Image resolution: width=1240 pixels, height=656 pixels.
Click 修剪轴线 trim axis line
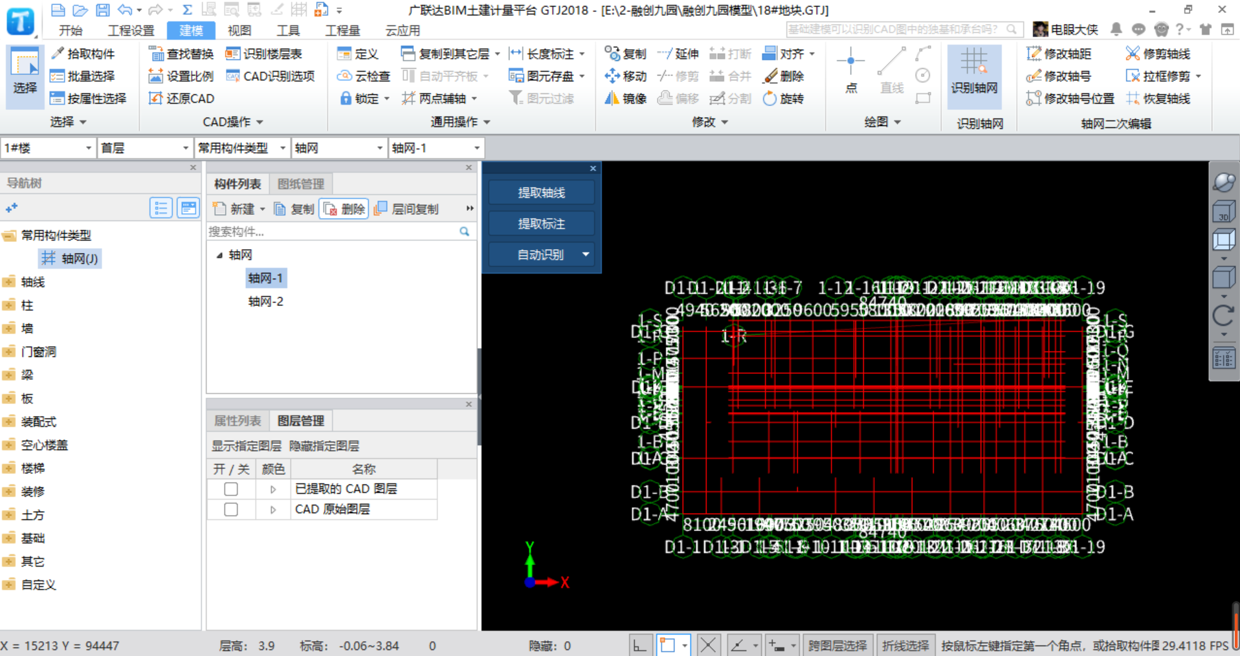[1158, 54]
